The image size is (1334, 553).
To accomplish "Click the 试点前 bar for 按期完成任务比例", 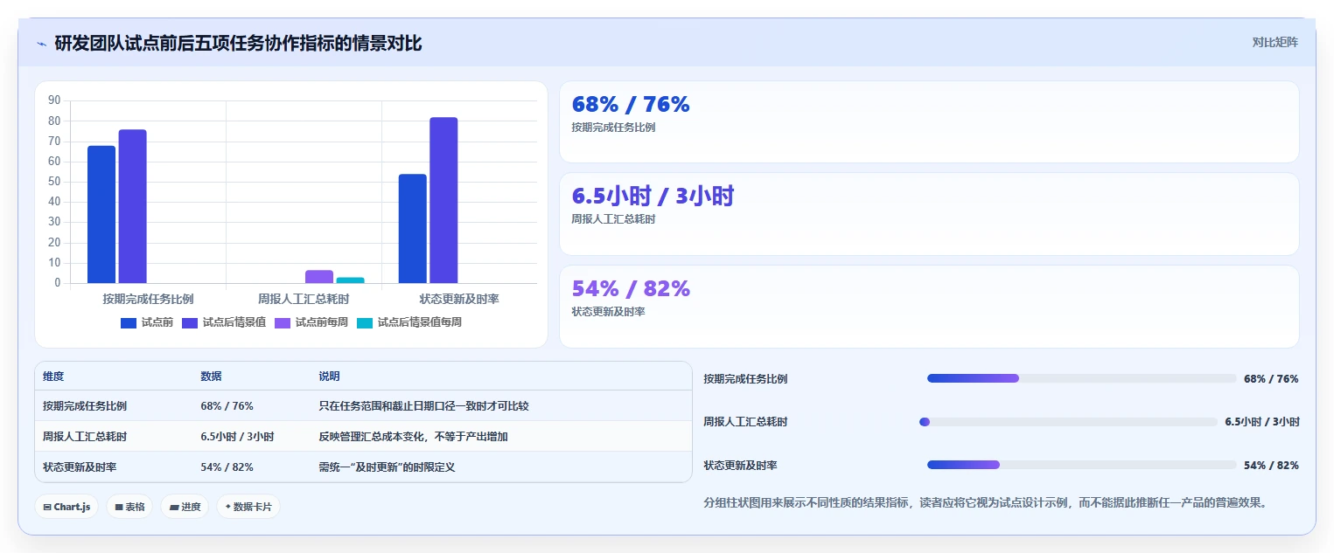I will tap(101, 214).
